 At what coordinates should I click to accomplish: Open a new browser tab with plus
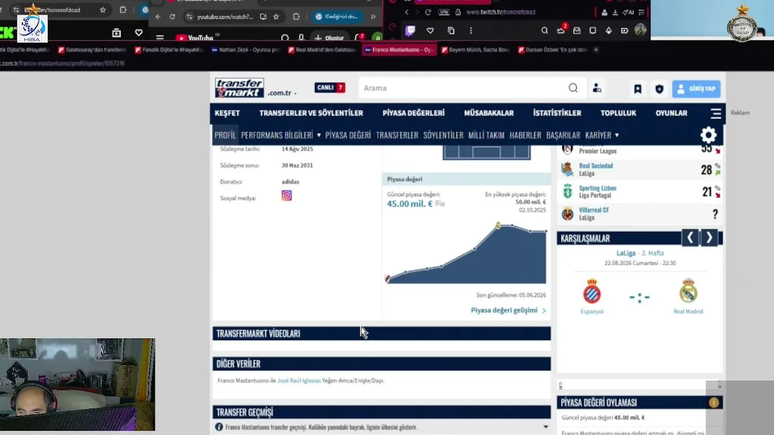(596, 50)
